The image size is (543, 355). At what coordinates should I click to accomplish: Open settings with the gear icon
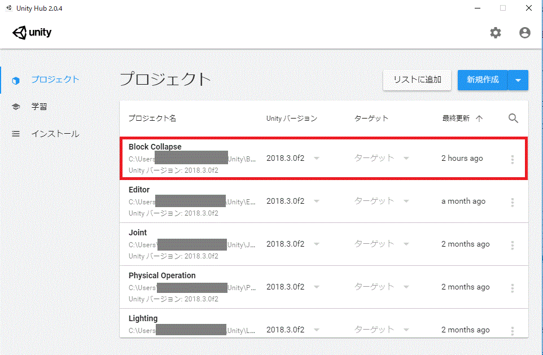pyautogui.click(x=495, y=33)
